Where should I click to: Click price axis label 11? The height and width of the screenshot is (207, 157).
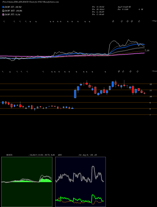click(150, 91)
